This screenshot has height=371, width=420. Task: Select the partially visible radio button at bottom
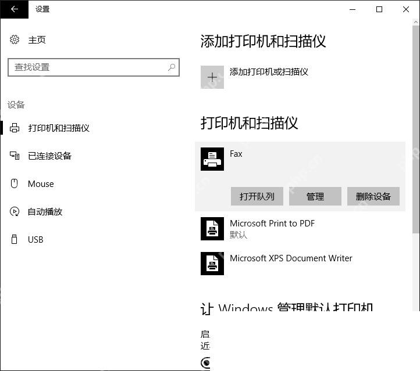[x=205, y=363]
